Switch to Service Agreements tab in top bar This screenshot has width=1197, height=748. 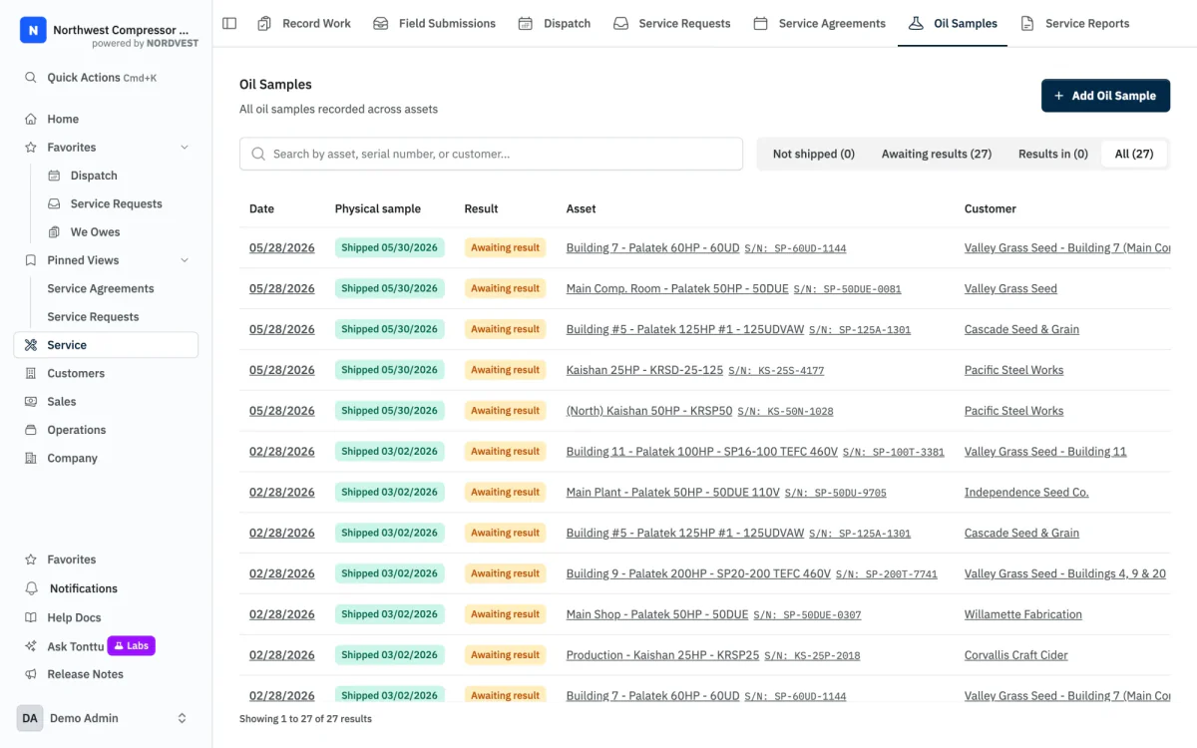[x=819, y=23]
